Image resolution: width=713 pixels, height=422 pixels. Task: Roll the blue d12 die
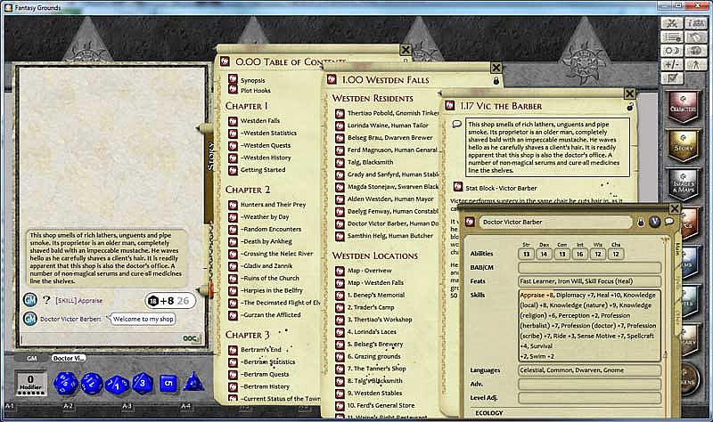click(x=92, y=383)
